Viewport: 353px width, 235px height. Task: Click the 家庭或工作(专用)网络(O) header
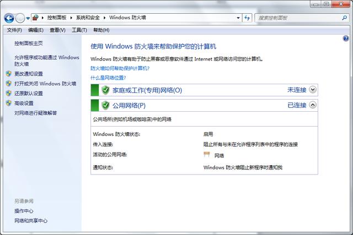147,90
